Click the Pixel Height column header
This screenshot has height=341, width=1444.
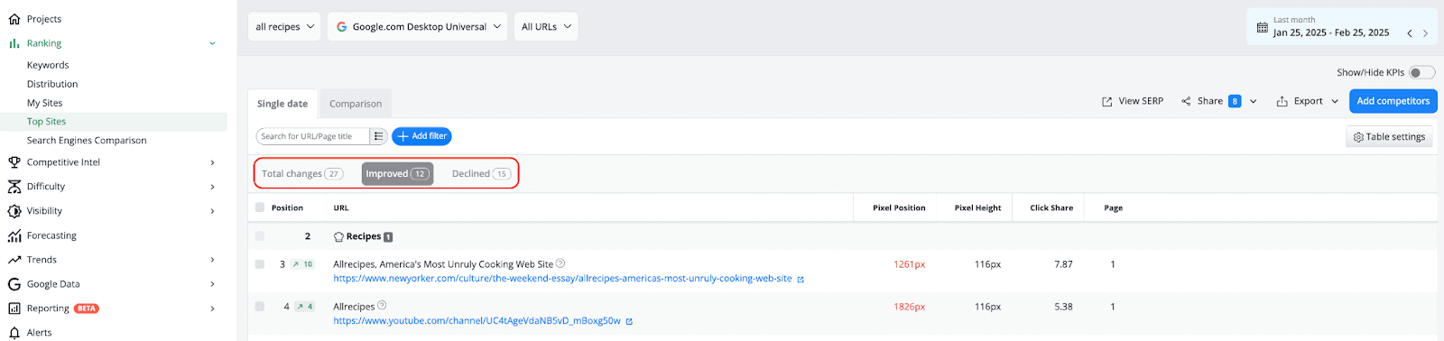click(977, 207)
